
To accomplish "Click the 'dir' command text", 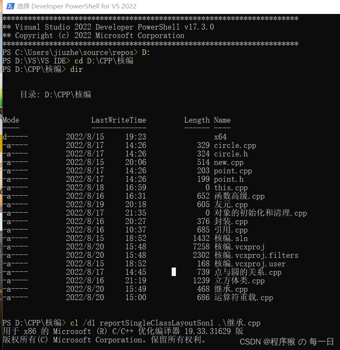I will tap(77, 69).
